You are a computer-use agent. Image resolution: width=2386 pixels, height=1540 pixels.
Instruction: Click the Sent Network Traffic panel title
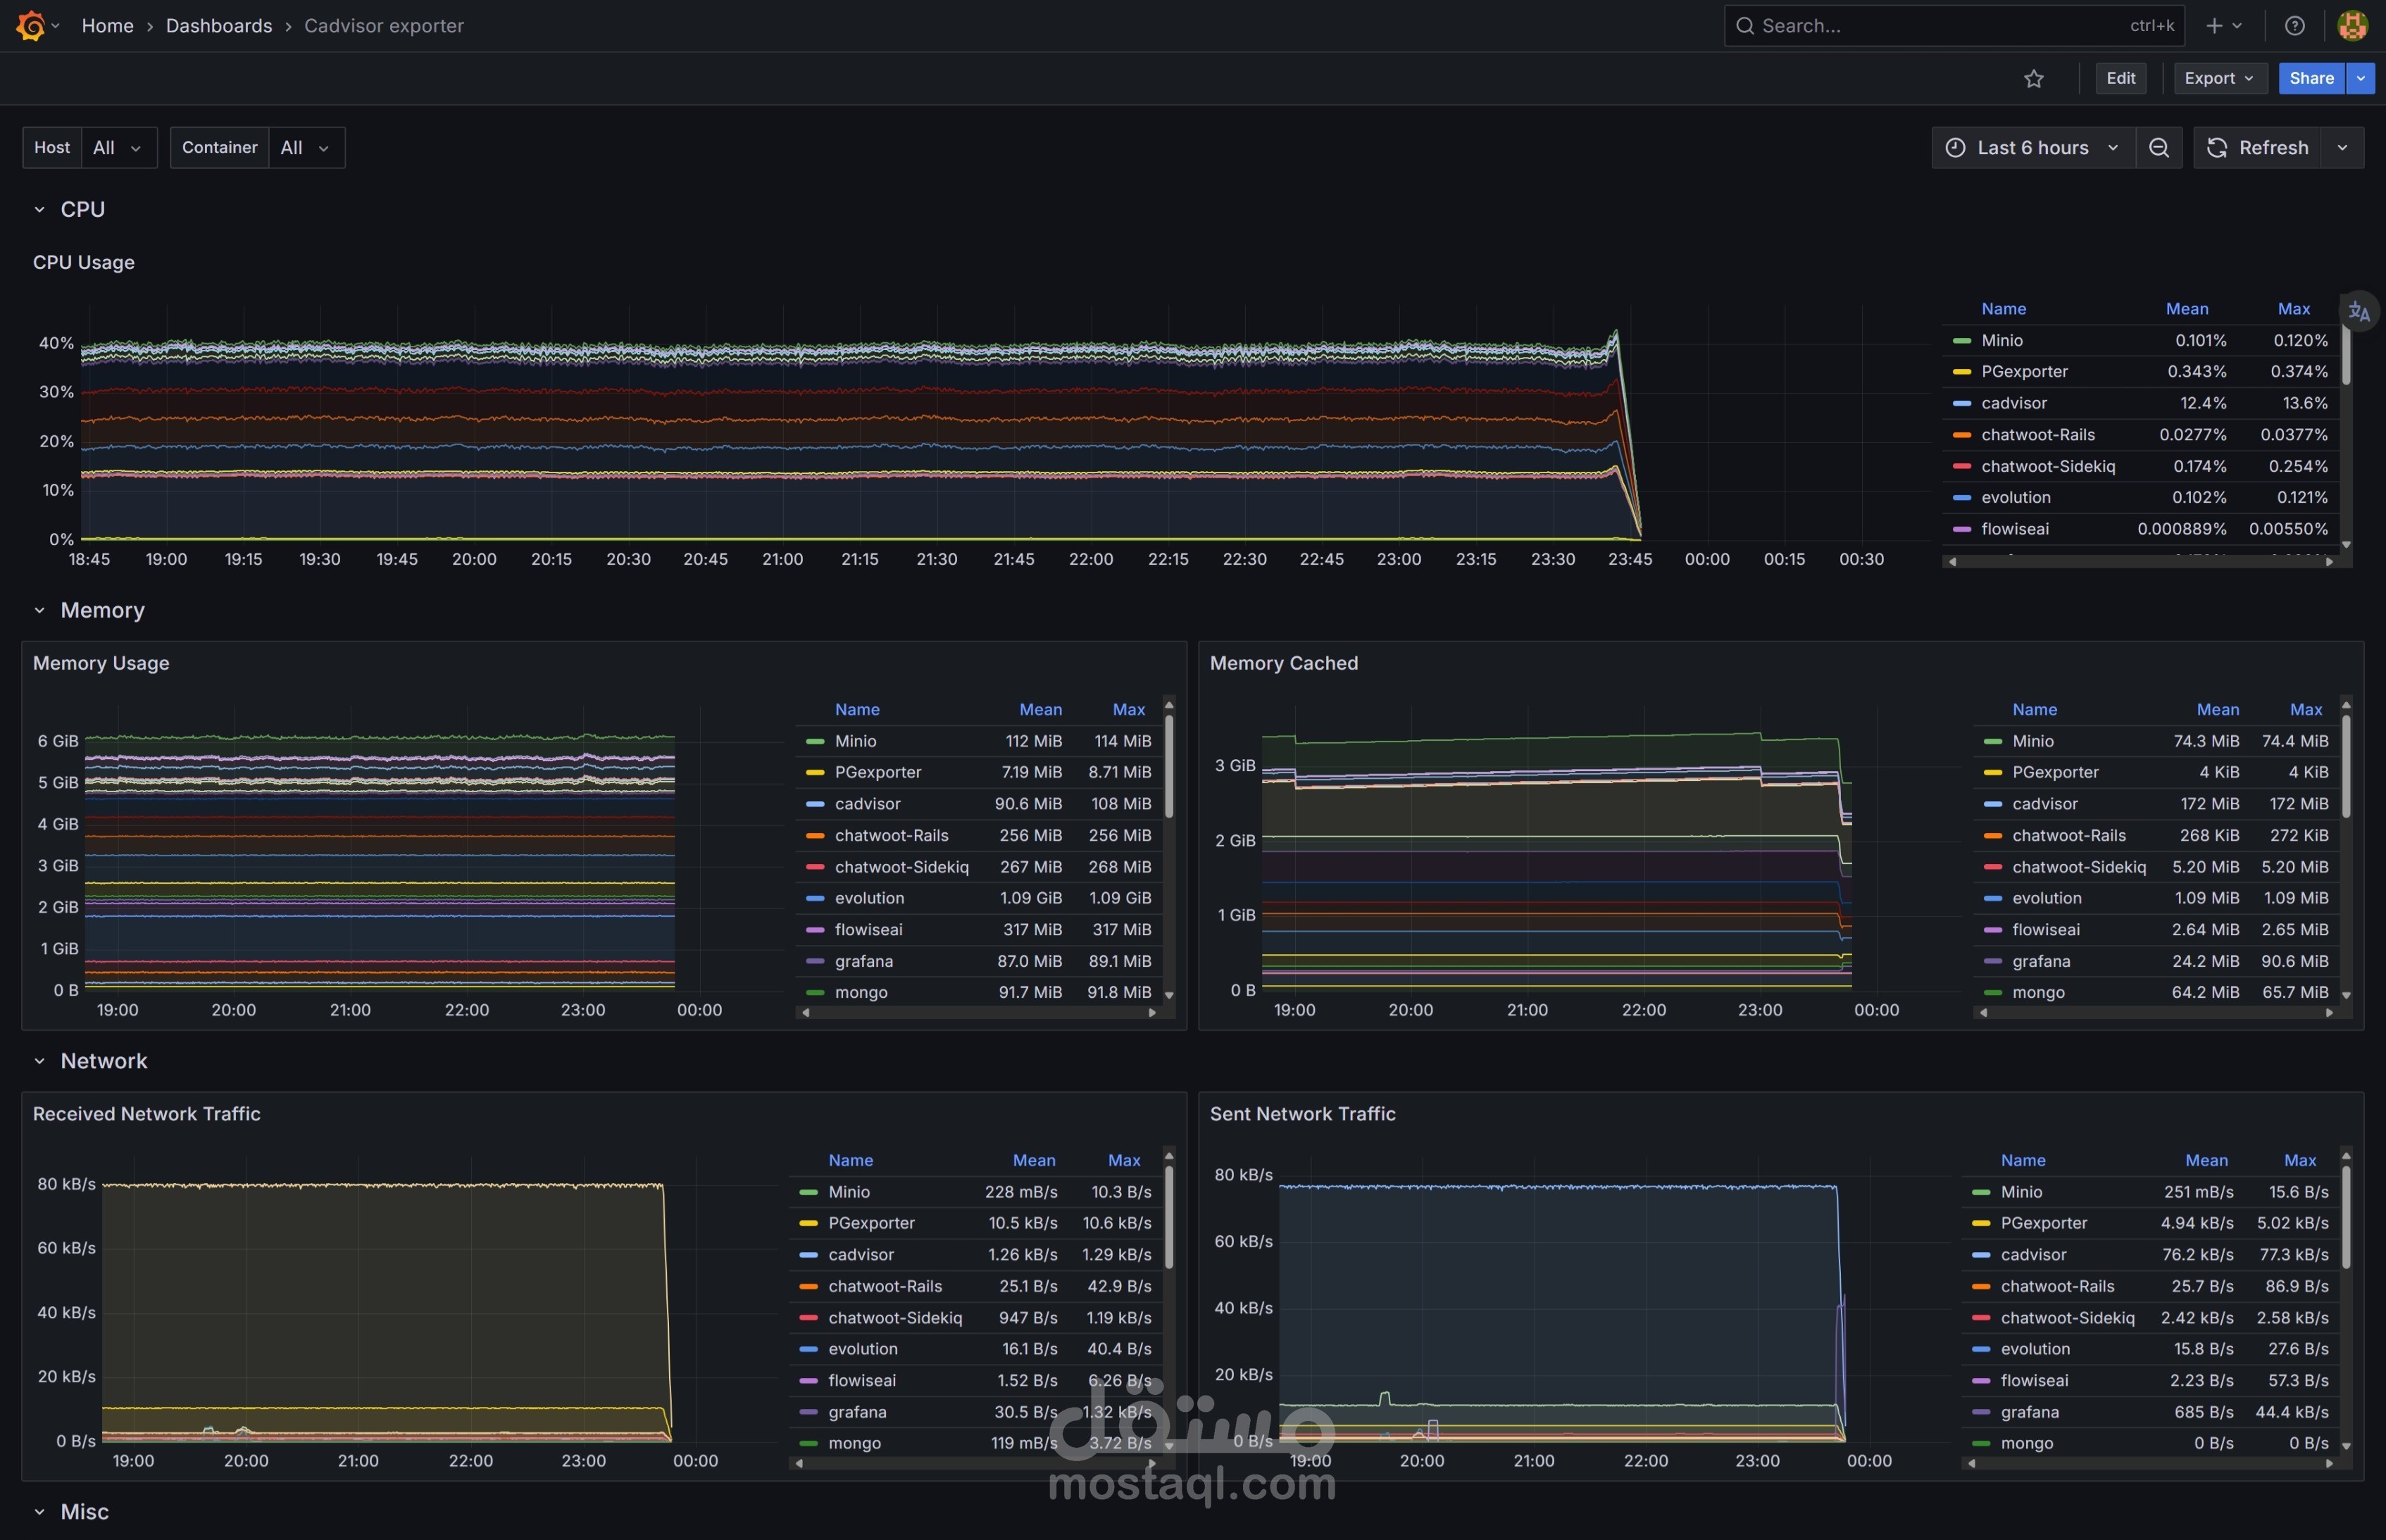pyautogui.click(x=1302, y=1114)
